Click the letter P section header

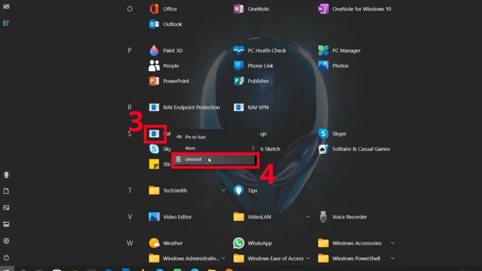(130, 51)
